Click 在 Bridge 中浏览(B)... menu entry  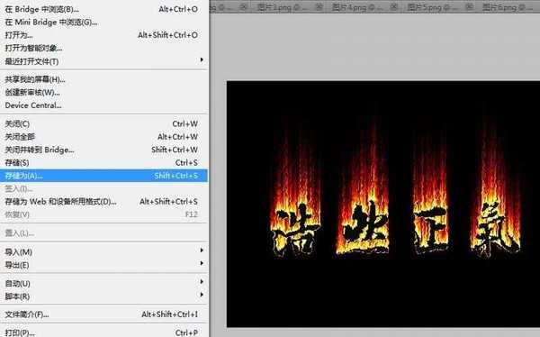pos(103,9)
